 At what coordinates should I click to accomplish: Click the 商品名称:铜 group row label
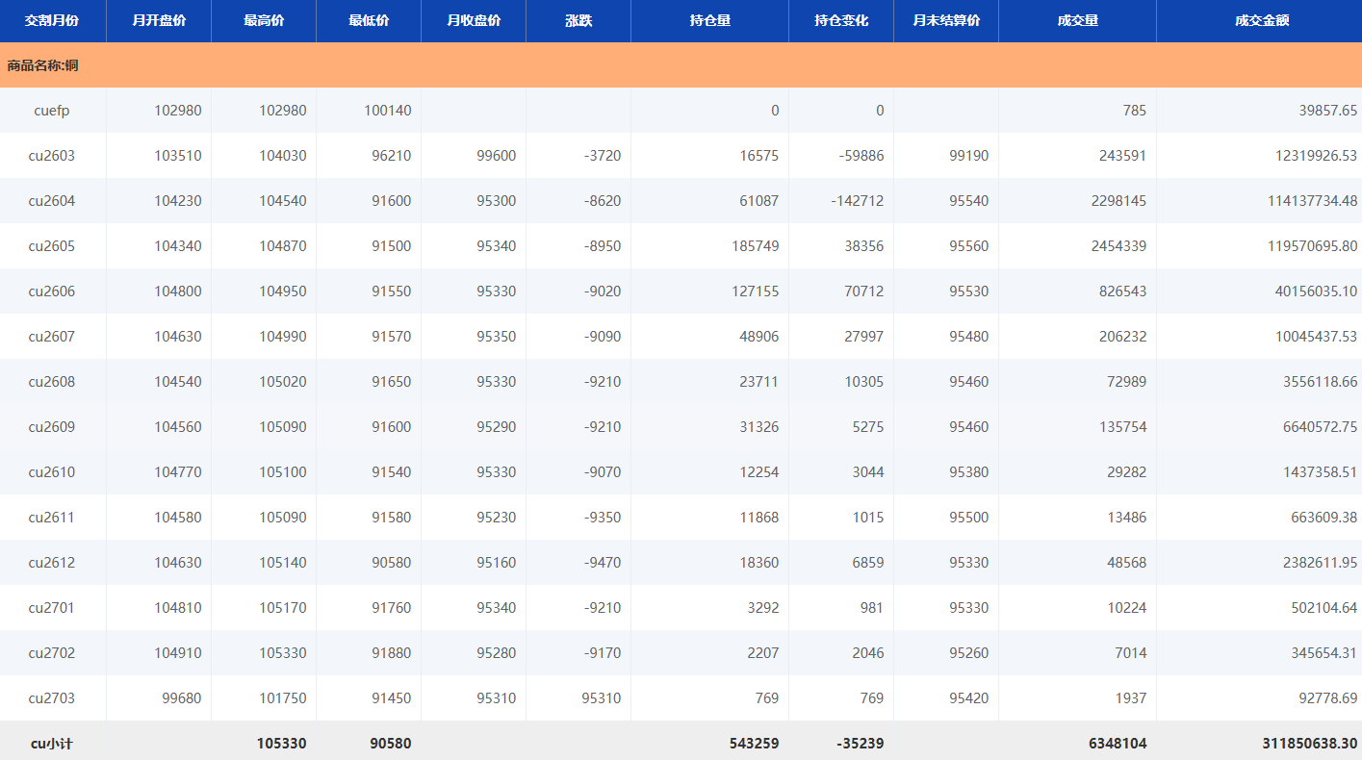pos(43,65)
